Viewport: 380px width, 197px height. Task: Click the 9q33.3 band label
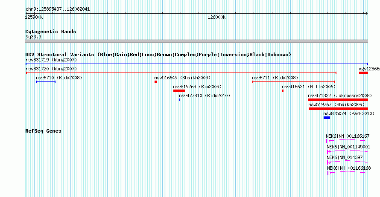(x=33, y=37)
